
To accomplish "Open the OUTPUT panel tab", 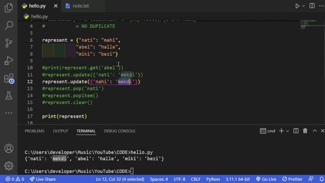I will tap(60, 131).
